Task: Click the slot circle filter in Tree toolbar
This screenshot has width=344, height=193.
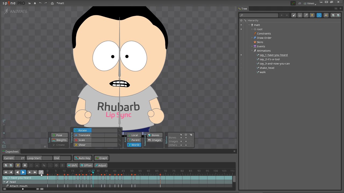Action: point(300,15)
